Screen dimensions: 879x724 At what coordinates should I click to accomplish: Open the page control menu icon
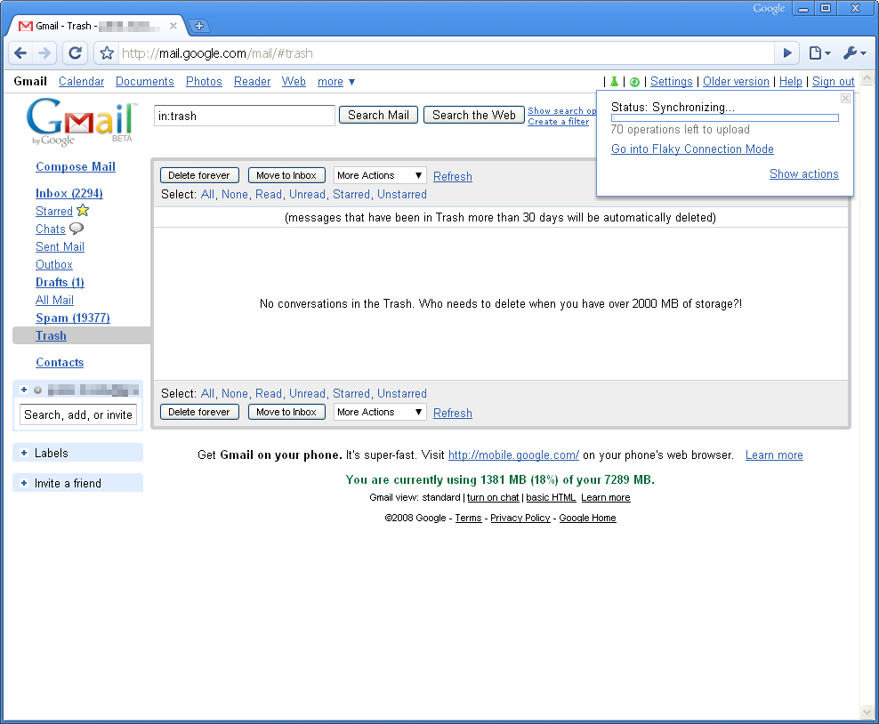(x=819, y=53)
